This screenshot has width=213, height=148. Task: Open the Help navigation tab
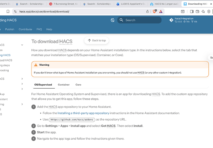coord(49,29)
